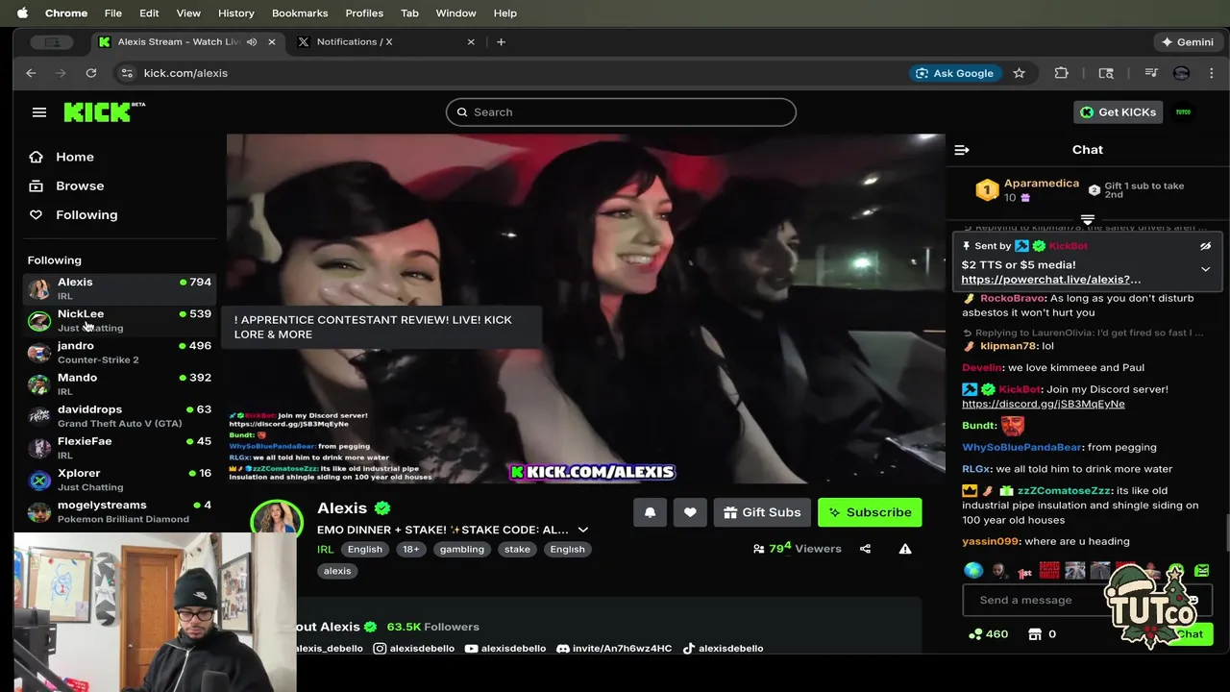Click the Ask Google button

954,73
